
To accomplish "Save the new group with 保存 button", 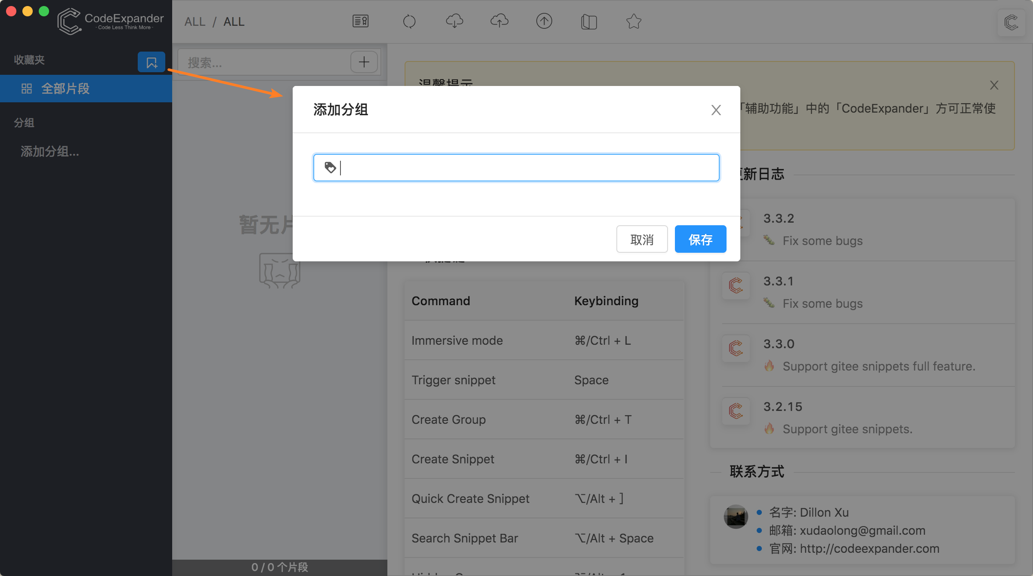I will [x=700, y=239].
